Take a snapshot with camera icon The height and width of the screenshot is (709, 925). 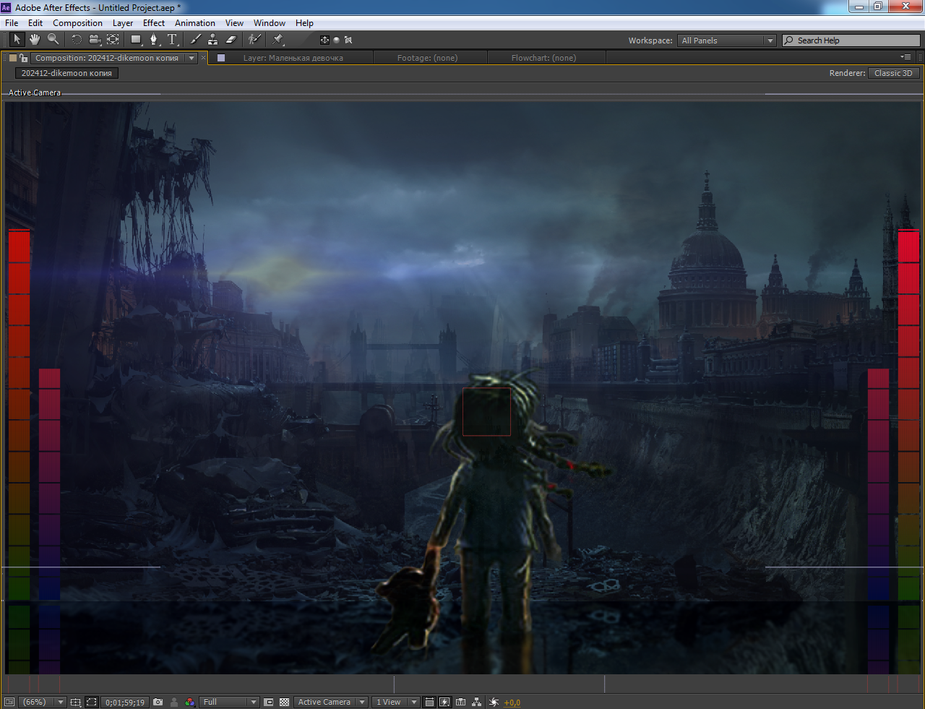pos(158,702)
